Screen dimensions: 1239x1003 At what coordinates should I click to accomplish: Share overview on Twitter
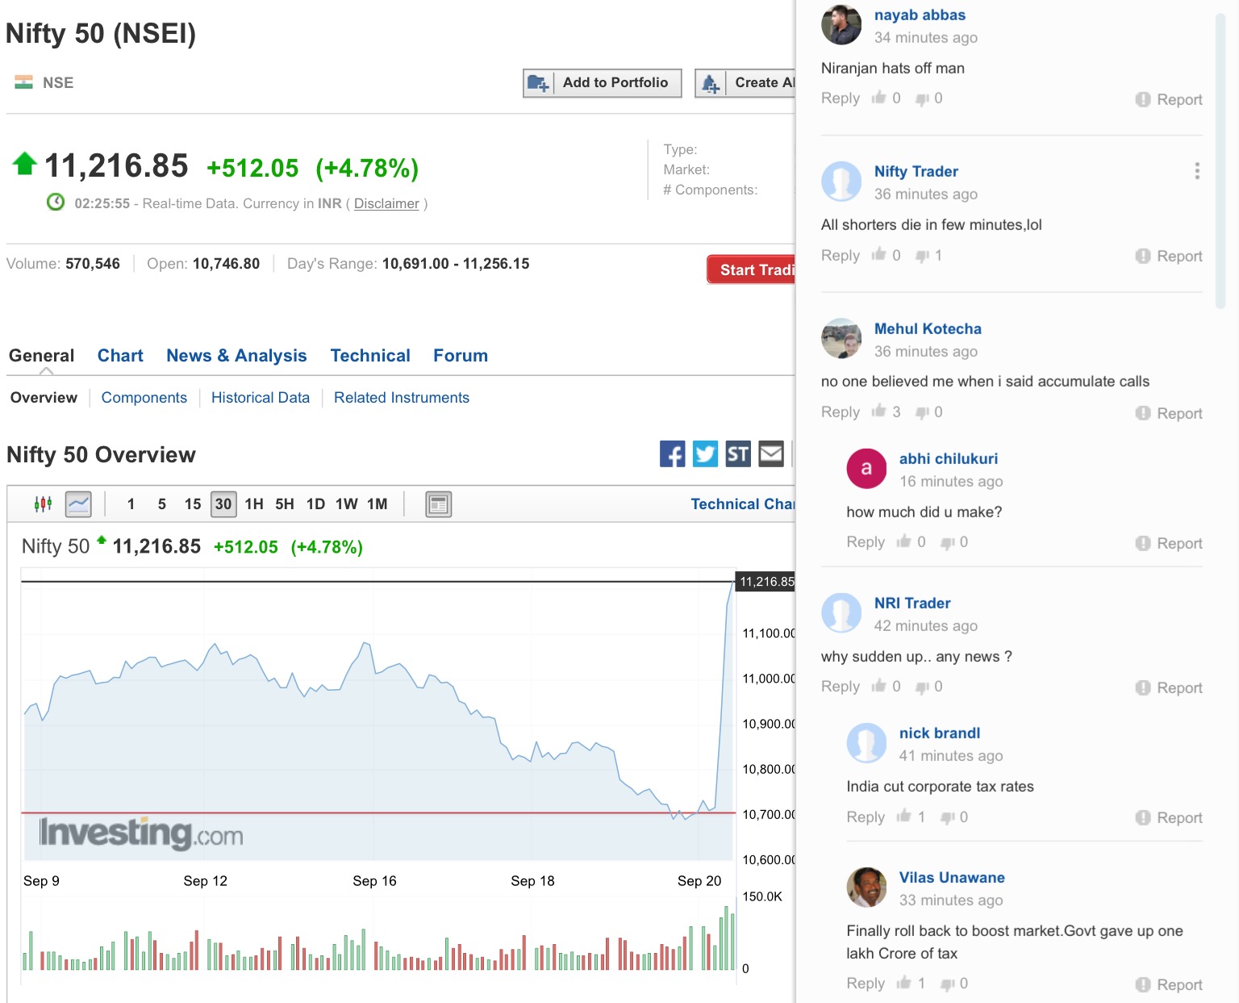click(x=705, y=454)
